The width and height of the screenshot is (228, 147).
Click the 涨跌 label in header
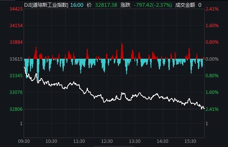pos(125,5)
